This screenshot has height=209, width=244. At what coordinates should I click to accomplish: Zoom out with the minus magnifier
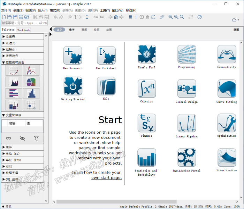176,17
